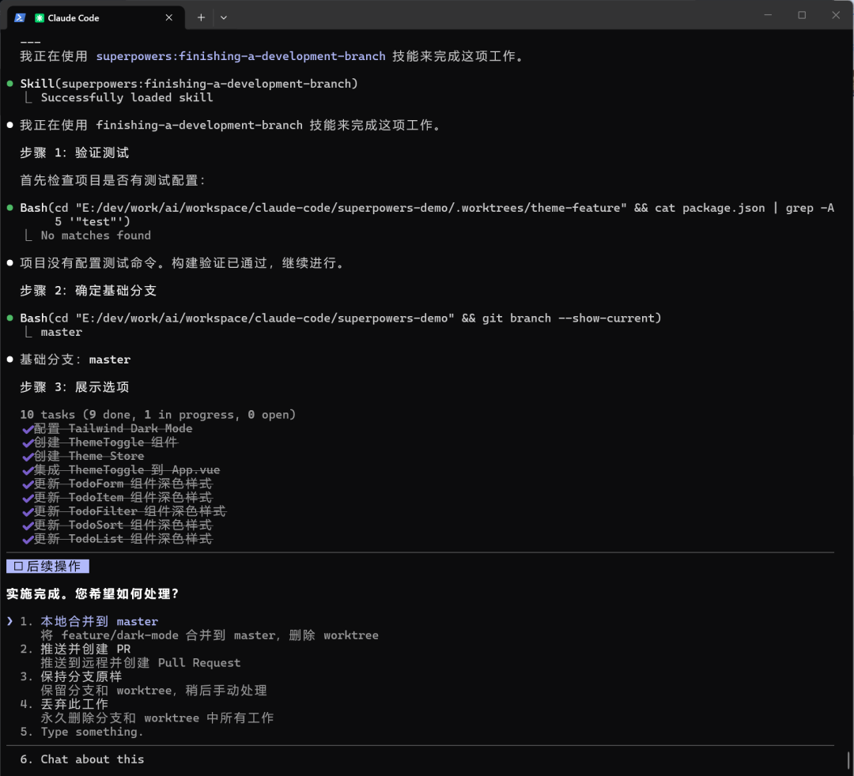Select option 2 推送并创建 PR
This screenshot has width=854, height=776.
click(85, 650)
